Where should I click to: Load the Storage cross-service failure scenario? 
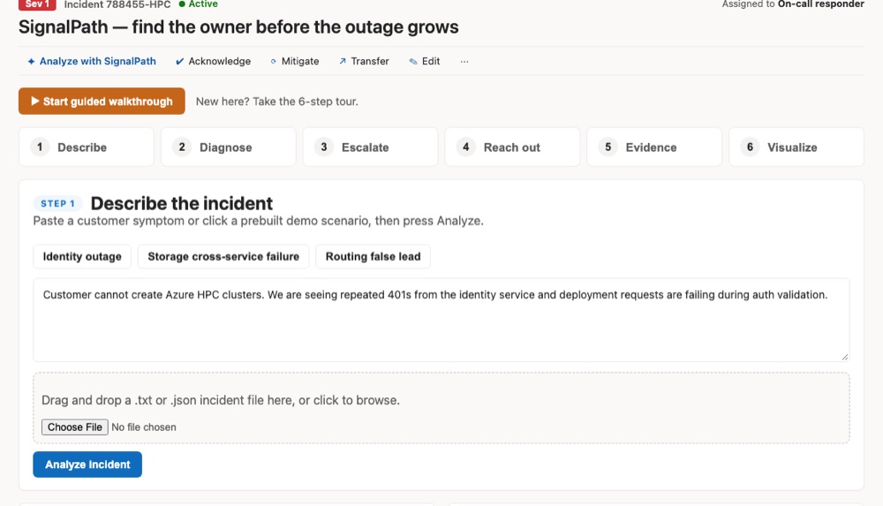223,256
